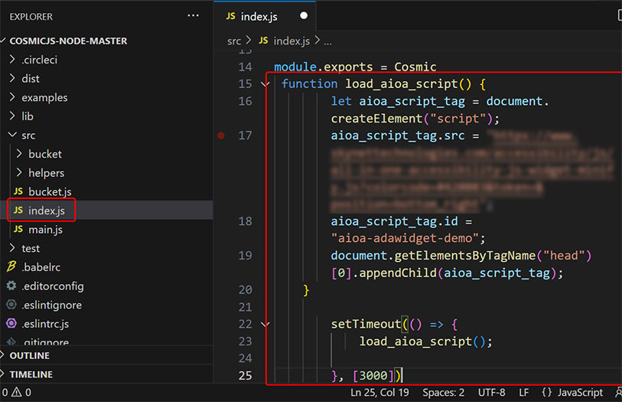Image resolution: width=622 pixels, height=402 pixels.
Task: Click 'module.exports' on line 14
Action: point(324,67)
